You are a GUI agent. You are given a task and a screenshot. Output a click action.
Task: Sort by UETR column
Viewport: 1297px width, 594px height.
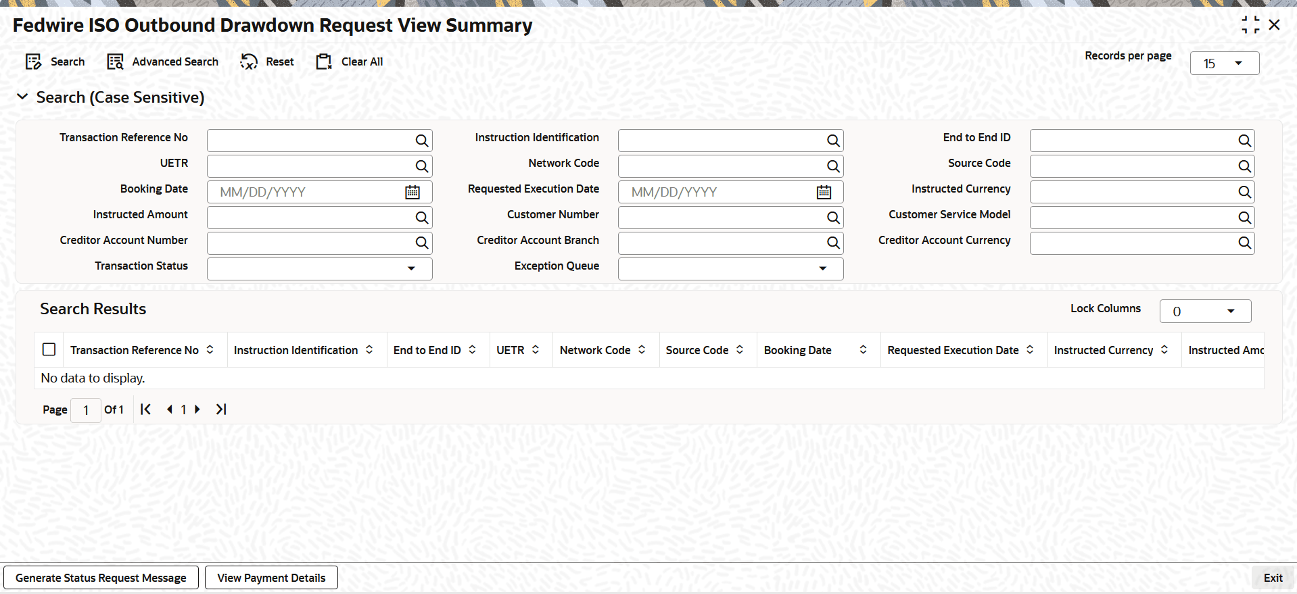tap(536, 349)
